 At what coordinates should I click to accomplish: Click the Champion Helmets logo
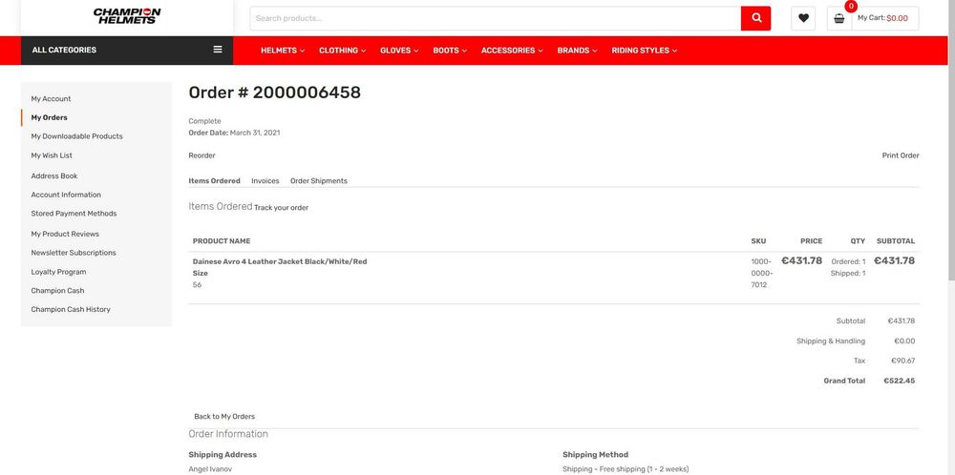point(127,16)
